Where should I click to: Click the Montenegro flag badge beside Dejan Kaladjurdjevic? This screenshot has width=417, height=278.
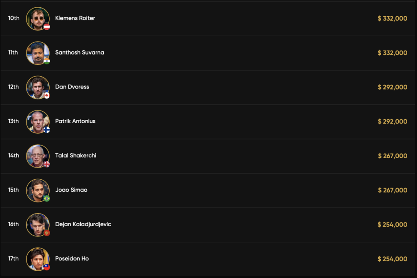[x=47, y=233]
